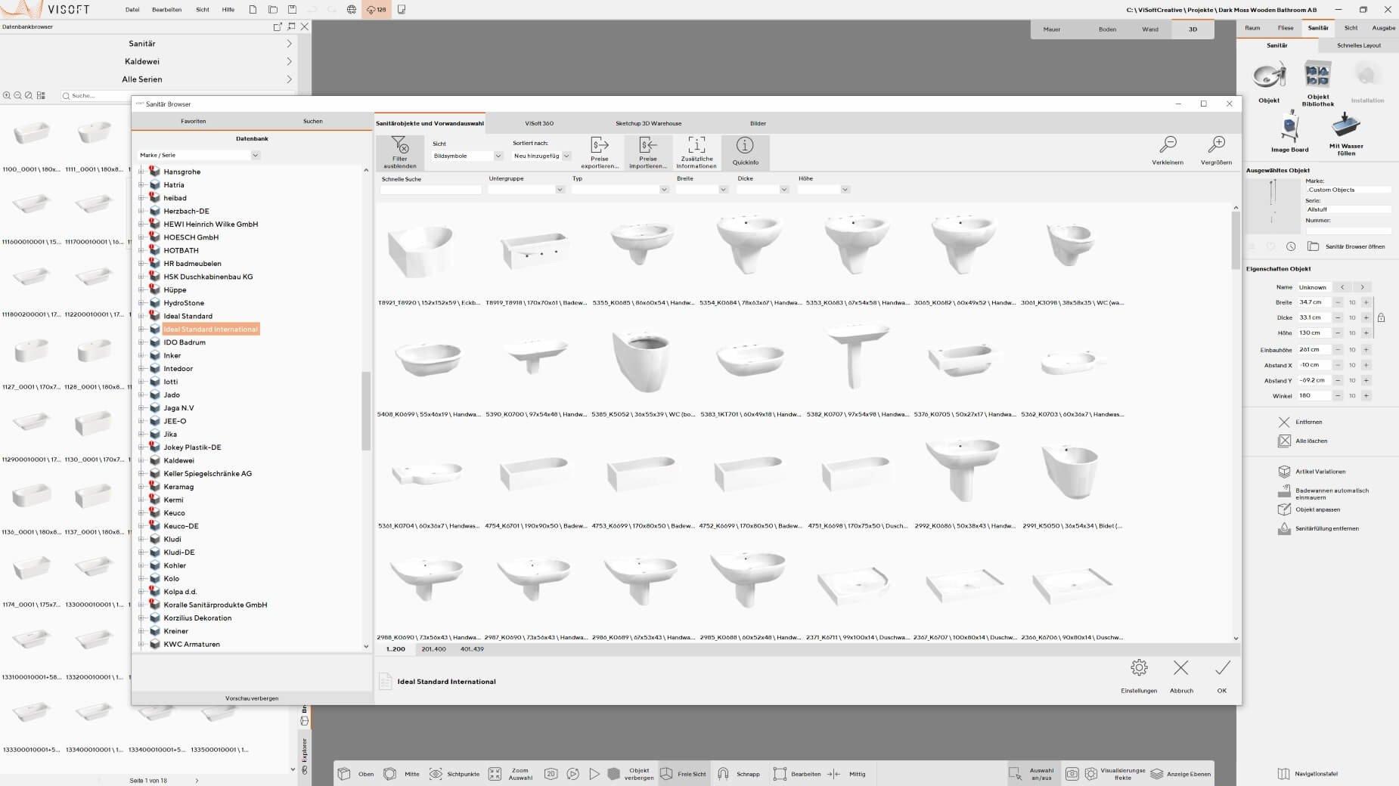Open Einstellungen gear in Sanitär Browser
The image size is (1399, 786).
pyautogui.click(x=1139, y=667)
